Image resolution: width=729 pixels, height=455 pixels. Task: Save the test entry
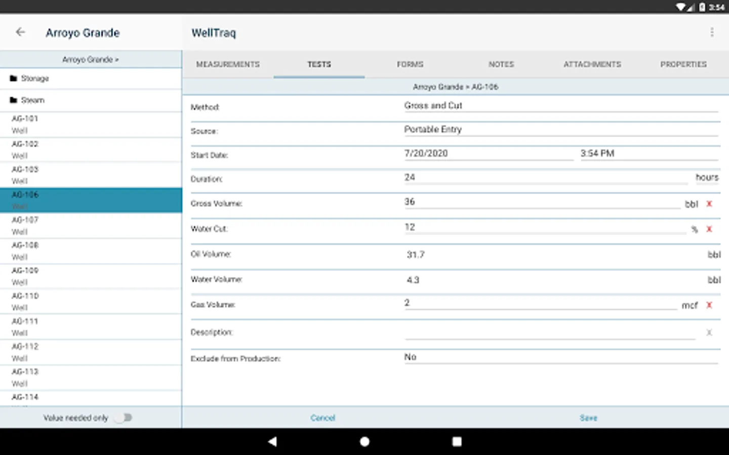(588, 418)
